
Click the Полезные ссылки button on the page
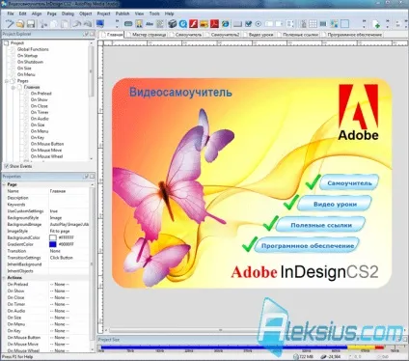(321, 225)
